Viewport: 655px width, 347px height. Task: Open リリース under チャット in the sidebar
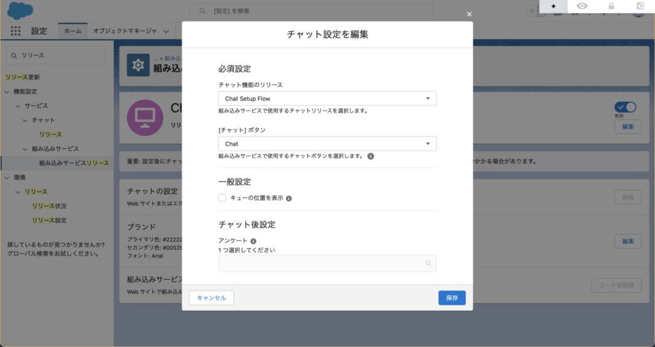[x=51, y=134]
